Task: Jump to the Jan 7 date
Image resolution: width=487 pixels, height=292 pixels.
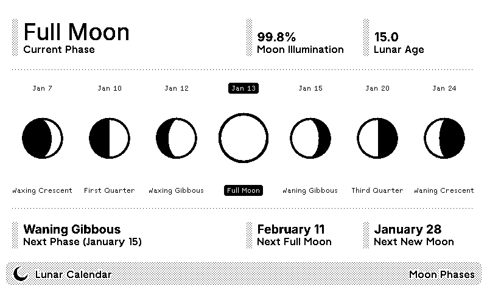Action: click(x=43, y=88)
